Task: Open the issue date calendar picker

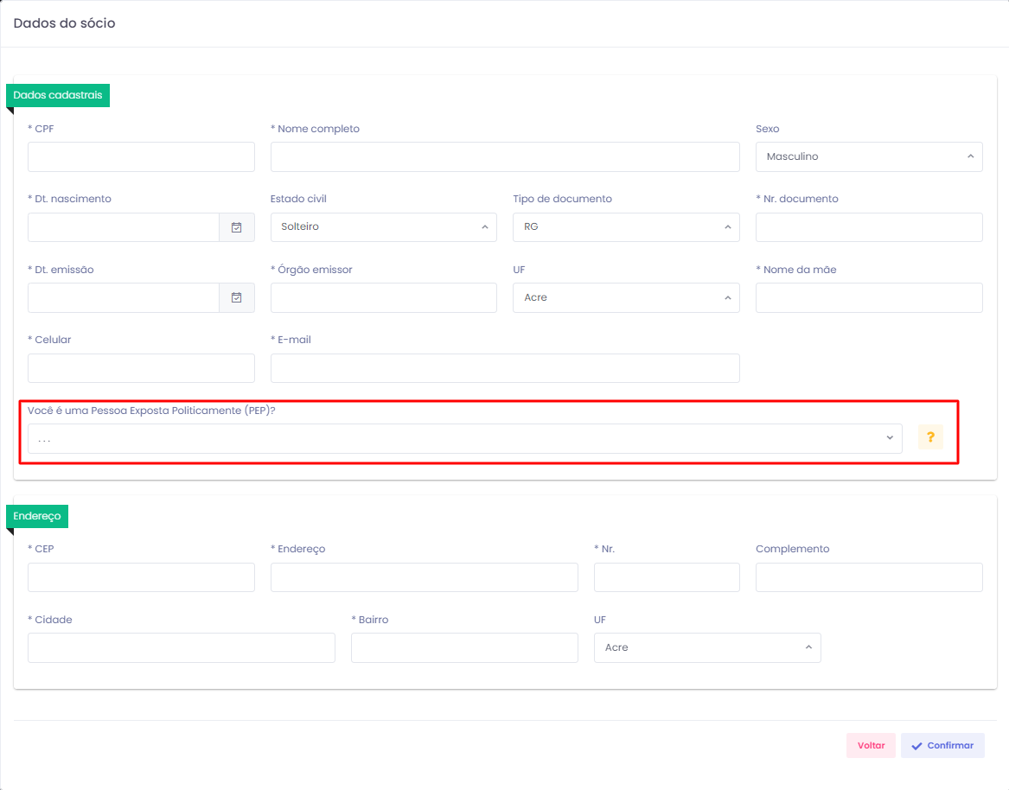Action: [x=236, y=297]
